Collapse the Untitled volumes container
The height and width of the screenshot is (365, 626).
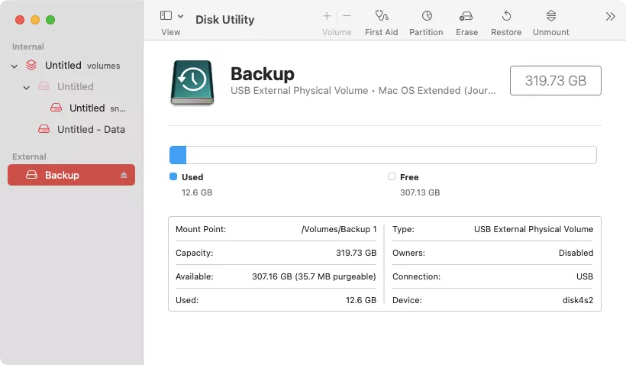pyautogui.click(x=15, y=66)
